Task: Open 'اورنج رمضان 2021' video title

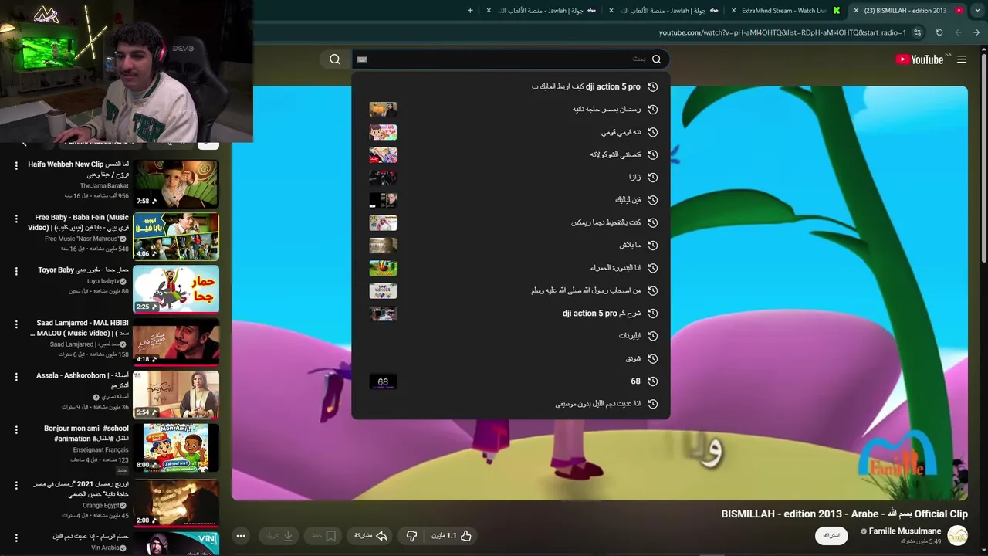Action: tap(81, 489)
